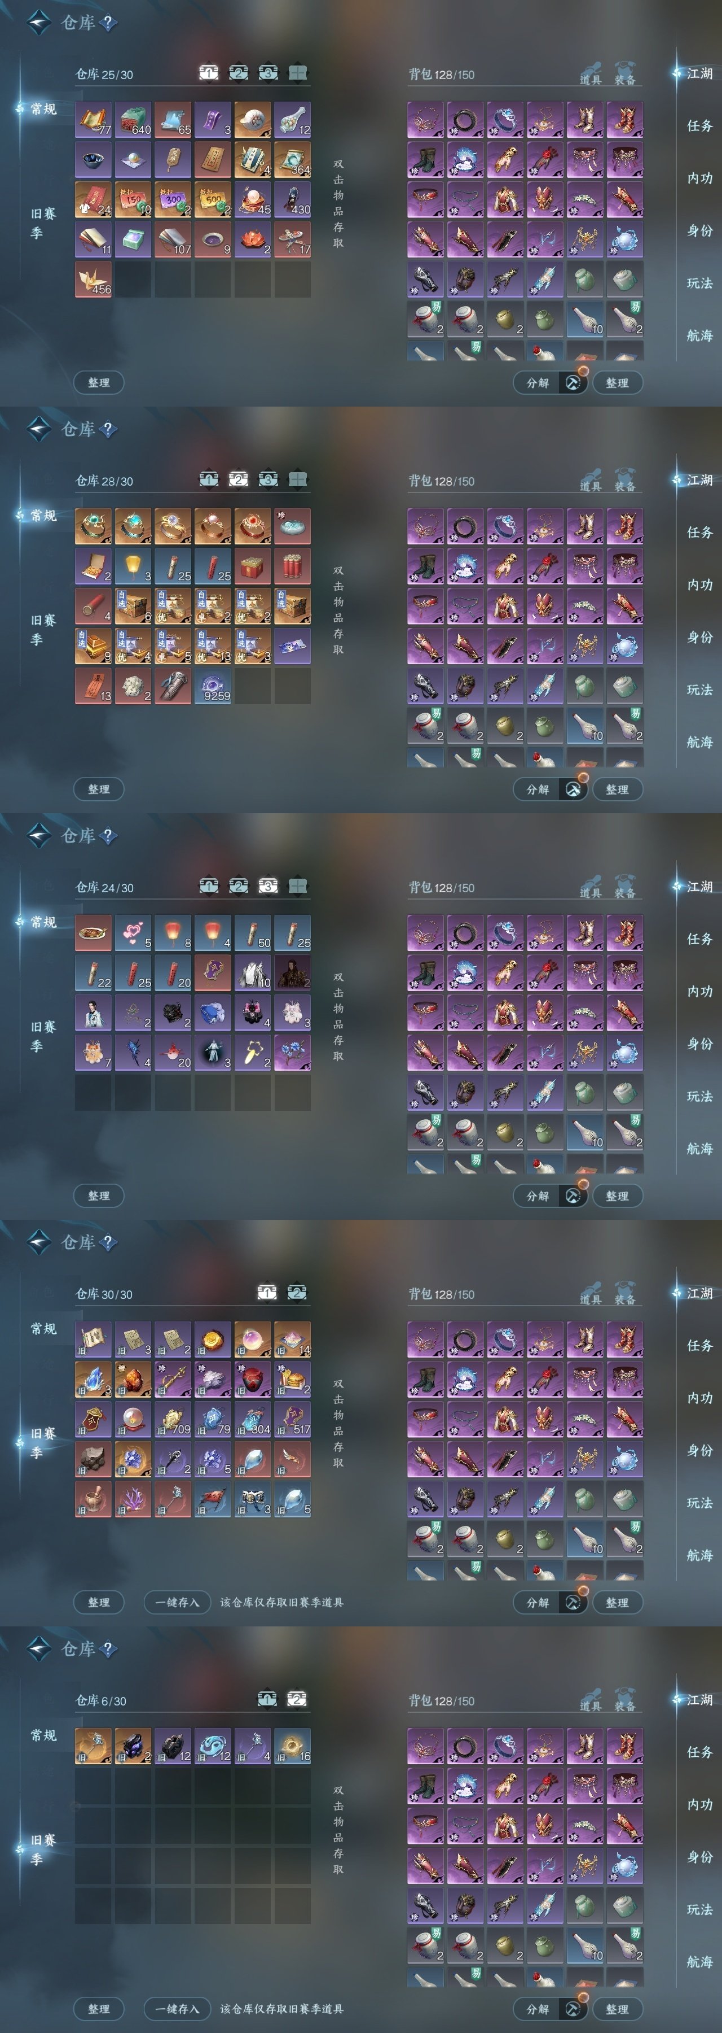Pick the old-season item showing count 517
This screenshot has width=722, height=2033.
coord(292,1418)
